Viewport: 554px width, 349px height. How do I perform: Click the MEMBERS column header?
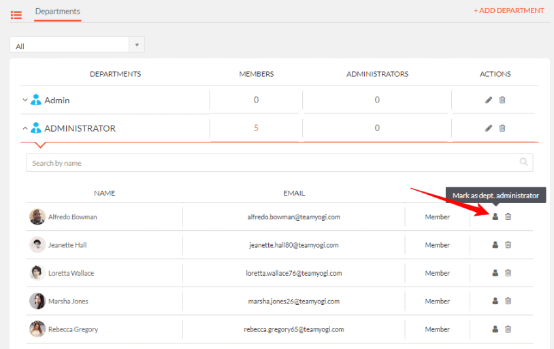click(x=256, y=74)
